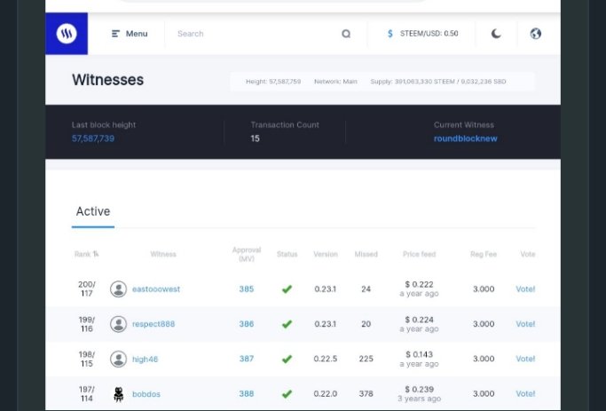Open witness high46 profile link
The height and width of the screenshot is (411, 606).
tap(145, 360)
